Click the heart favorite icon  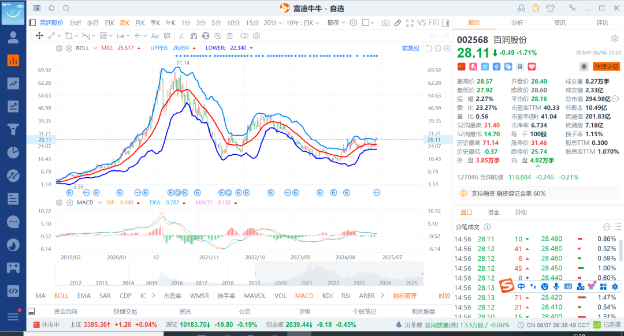tap(532, 66)
